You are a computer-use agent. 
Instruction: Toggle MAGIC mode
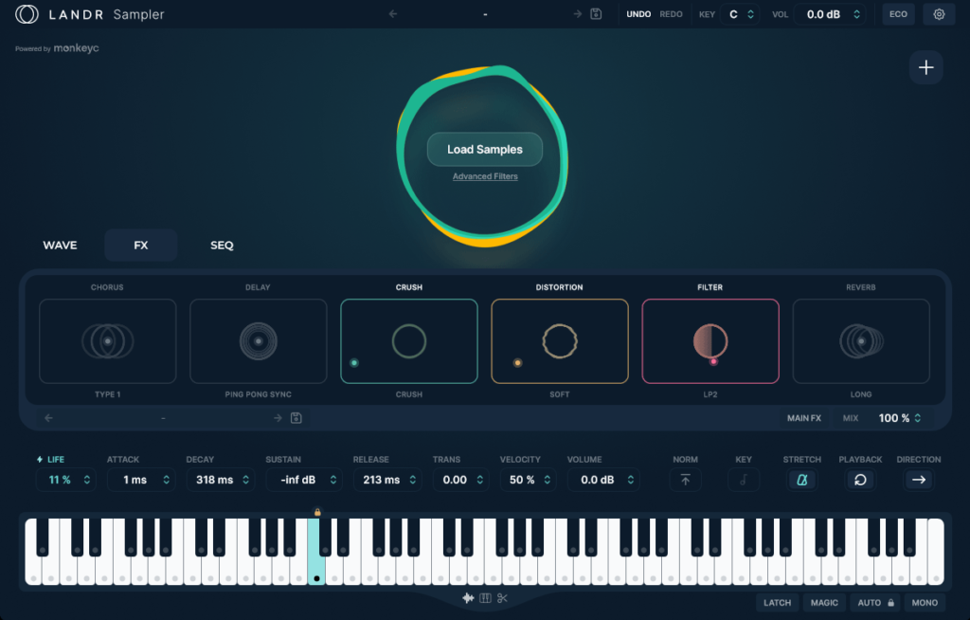[824, 603]
